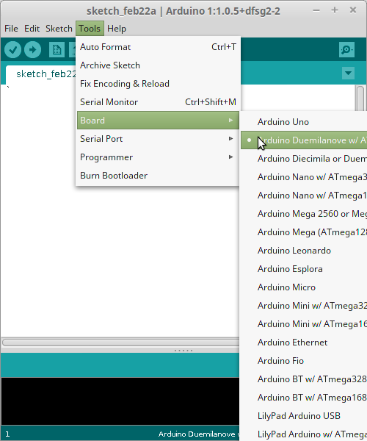Click the Upload arrow toolbar icon
This screenshot has height=441, width=367.
point(32,50)
